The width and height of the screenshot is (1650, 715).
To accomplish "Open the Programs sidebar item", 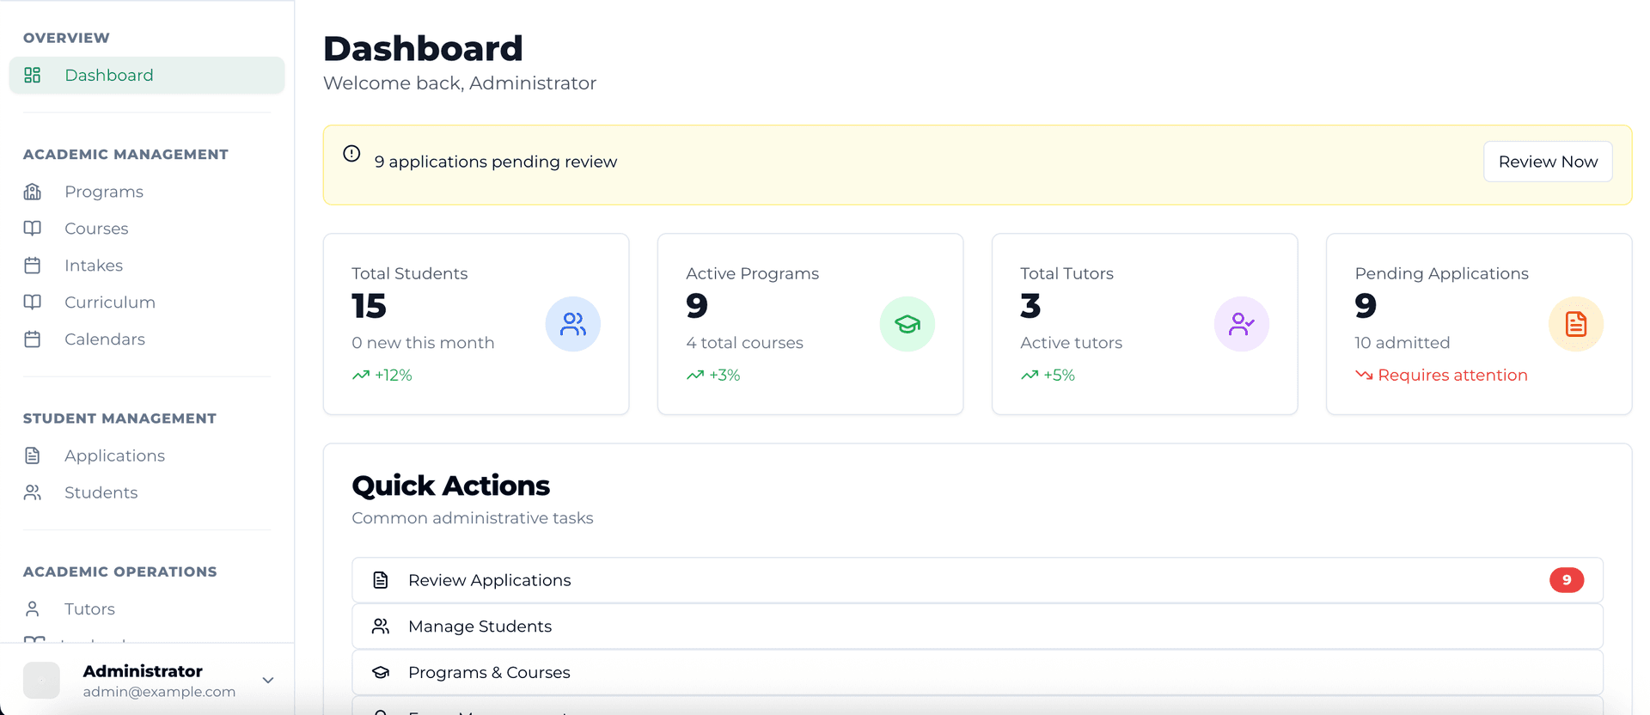I will click(147, 192).
